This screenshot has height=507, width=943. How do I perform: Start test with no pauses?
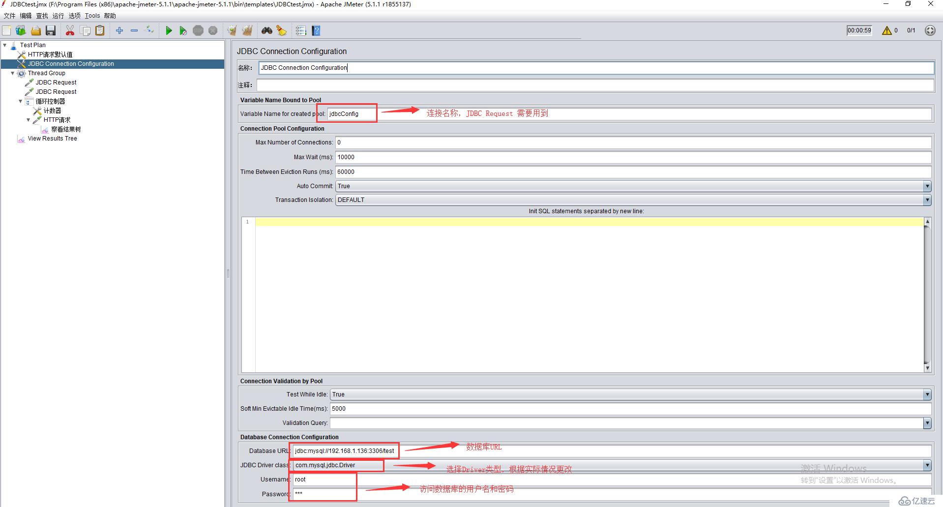click(183, 30)
